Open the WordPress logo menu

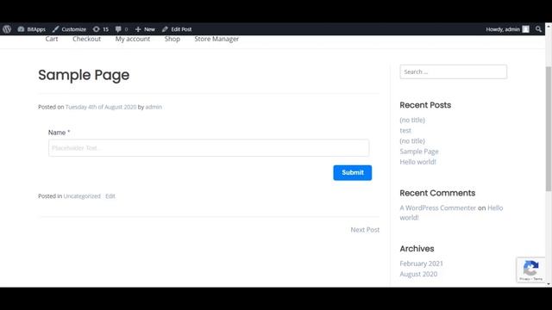pyautogui.click(x=7, y=29)
